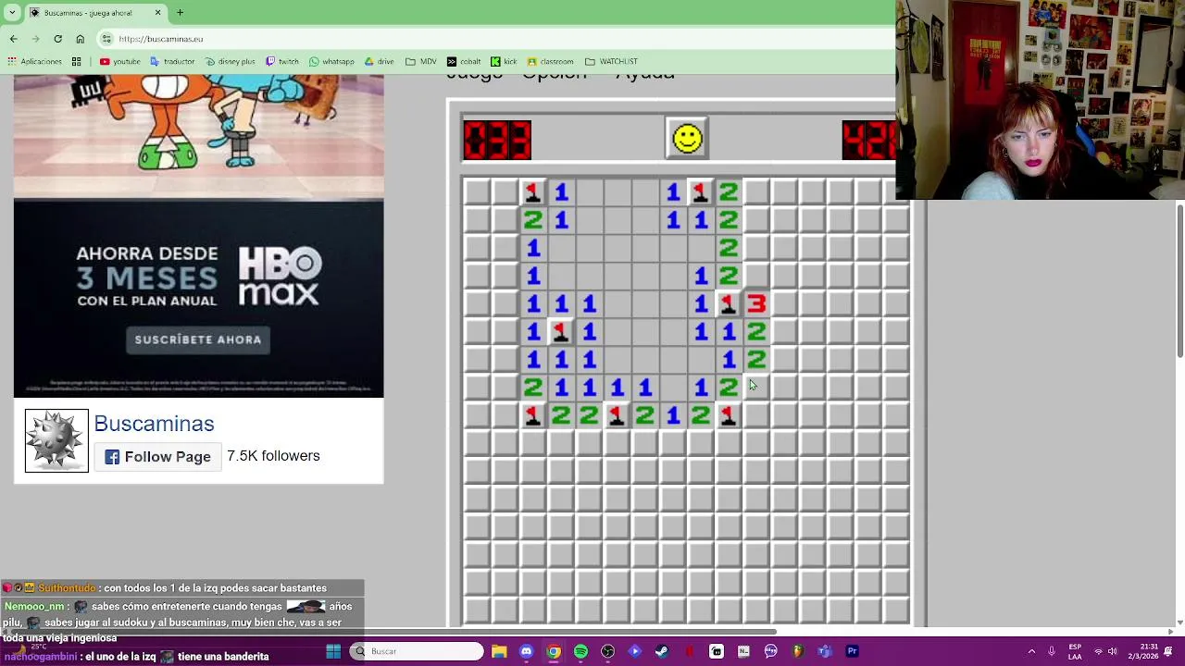
Task: Open Spotify from the taskbar
Action: click(580, 651)
